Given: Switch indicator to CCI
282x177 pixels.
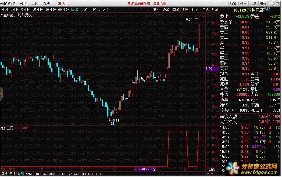Looking at the screenshot, I should point(91,174).
